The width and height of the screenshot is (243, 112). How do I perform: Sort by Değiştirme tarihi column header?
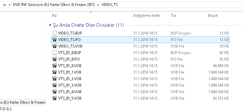pos(147,16)
